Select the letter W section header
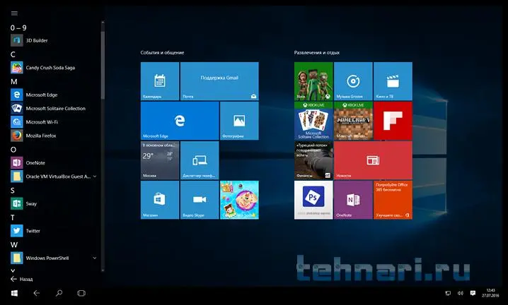Screen dimensions: 508x305 [14, 244]
